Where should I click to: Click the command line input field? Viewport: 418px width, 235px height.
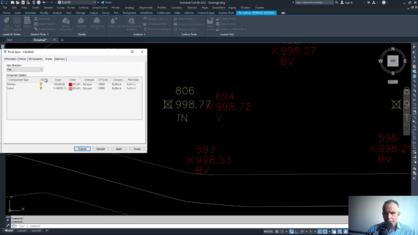tap(182, 226)
